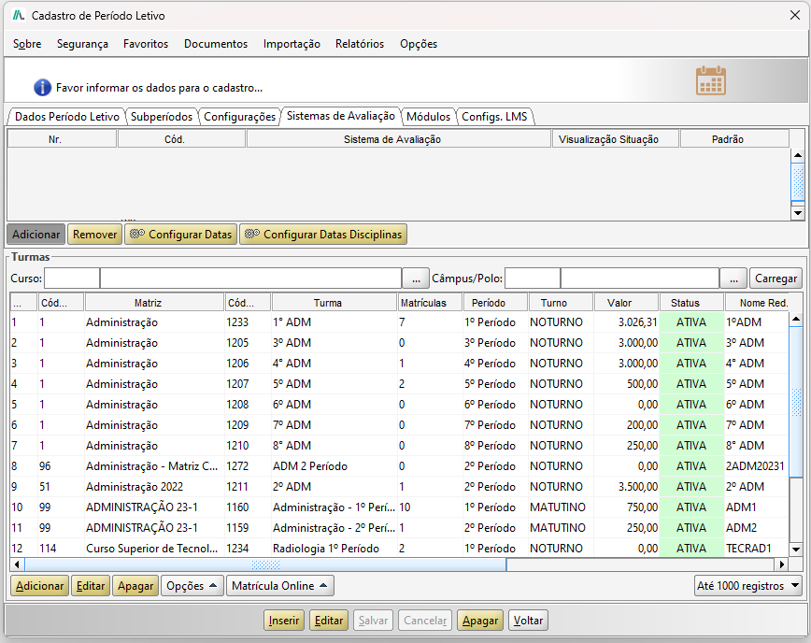Open the Opções menu in the menu bar
The width and height of the screenshot is (811, 643).
419,44
